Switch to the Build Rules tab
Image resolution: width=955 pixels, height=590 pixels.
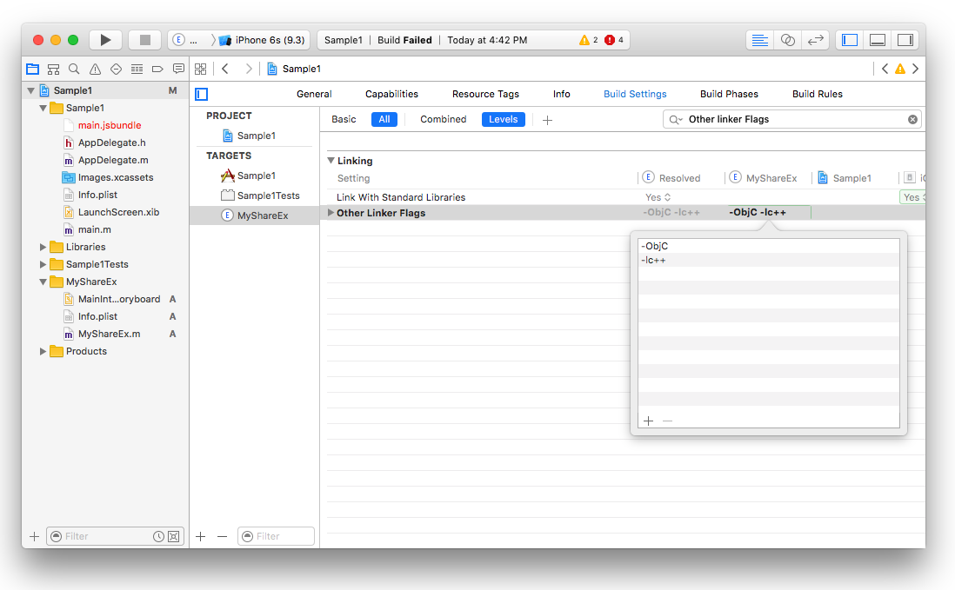point(818,94)
